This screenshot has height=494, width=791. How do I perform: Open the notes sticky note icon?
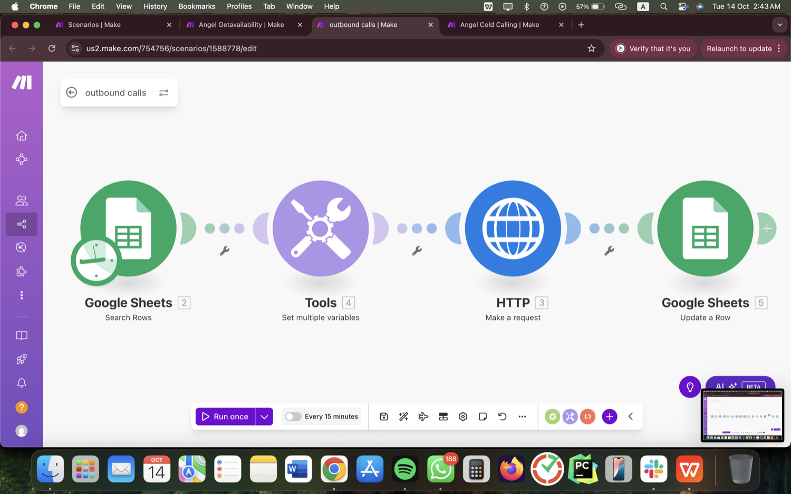483,416
